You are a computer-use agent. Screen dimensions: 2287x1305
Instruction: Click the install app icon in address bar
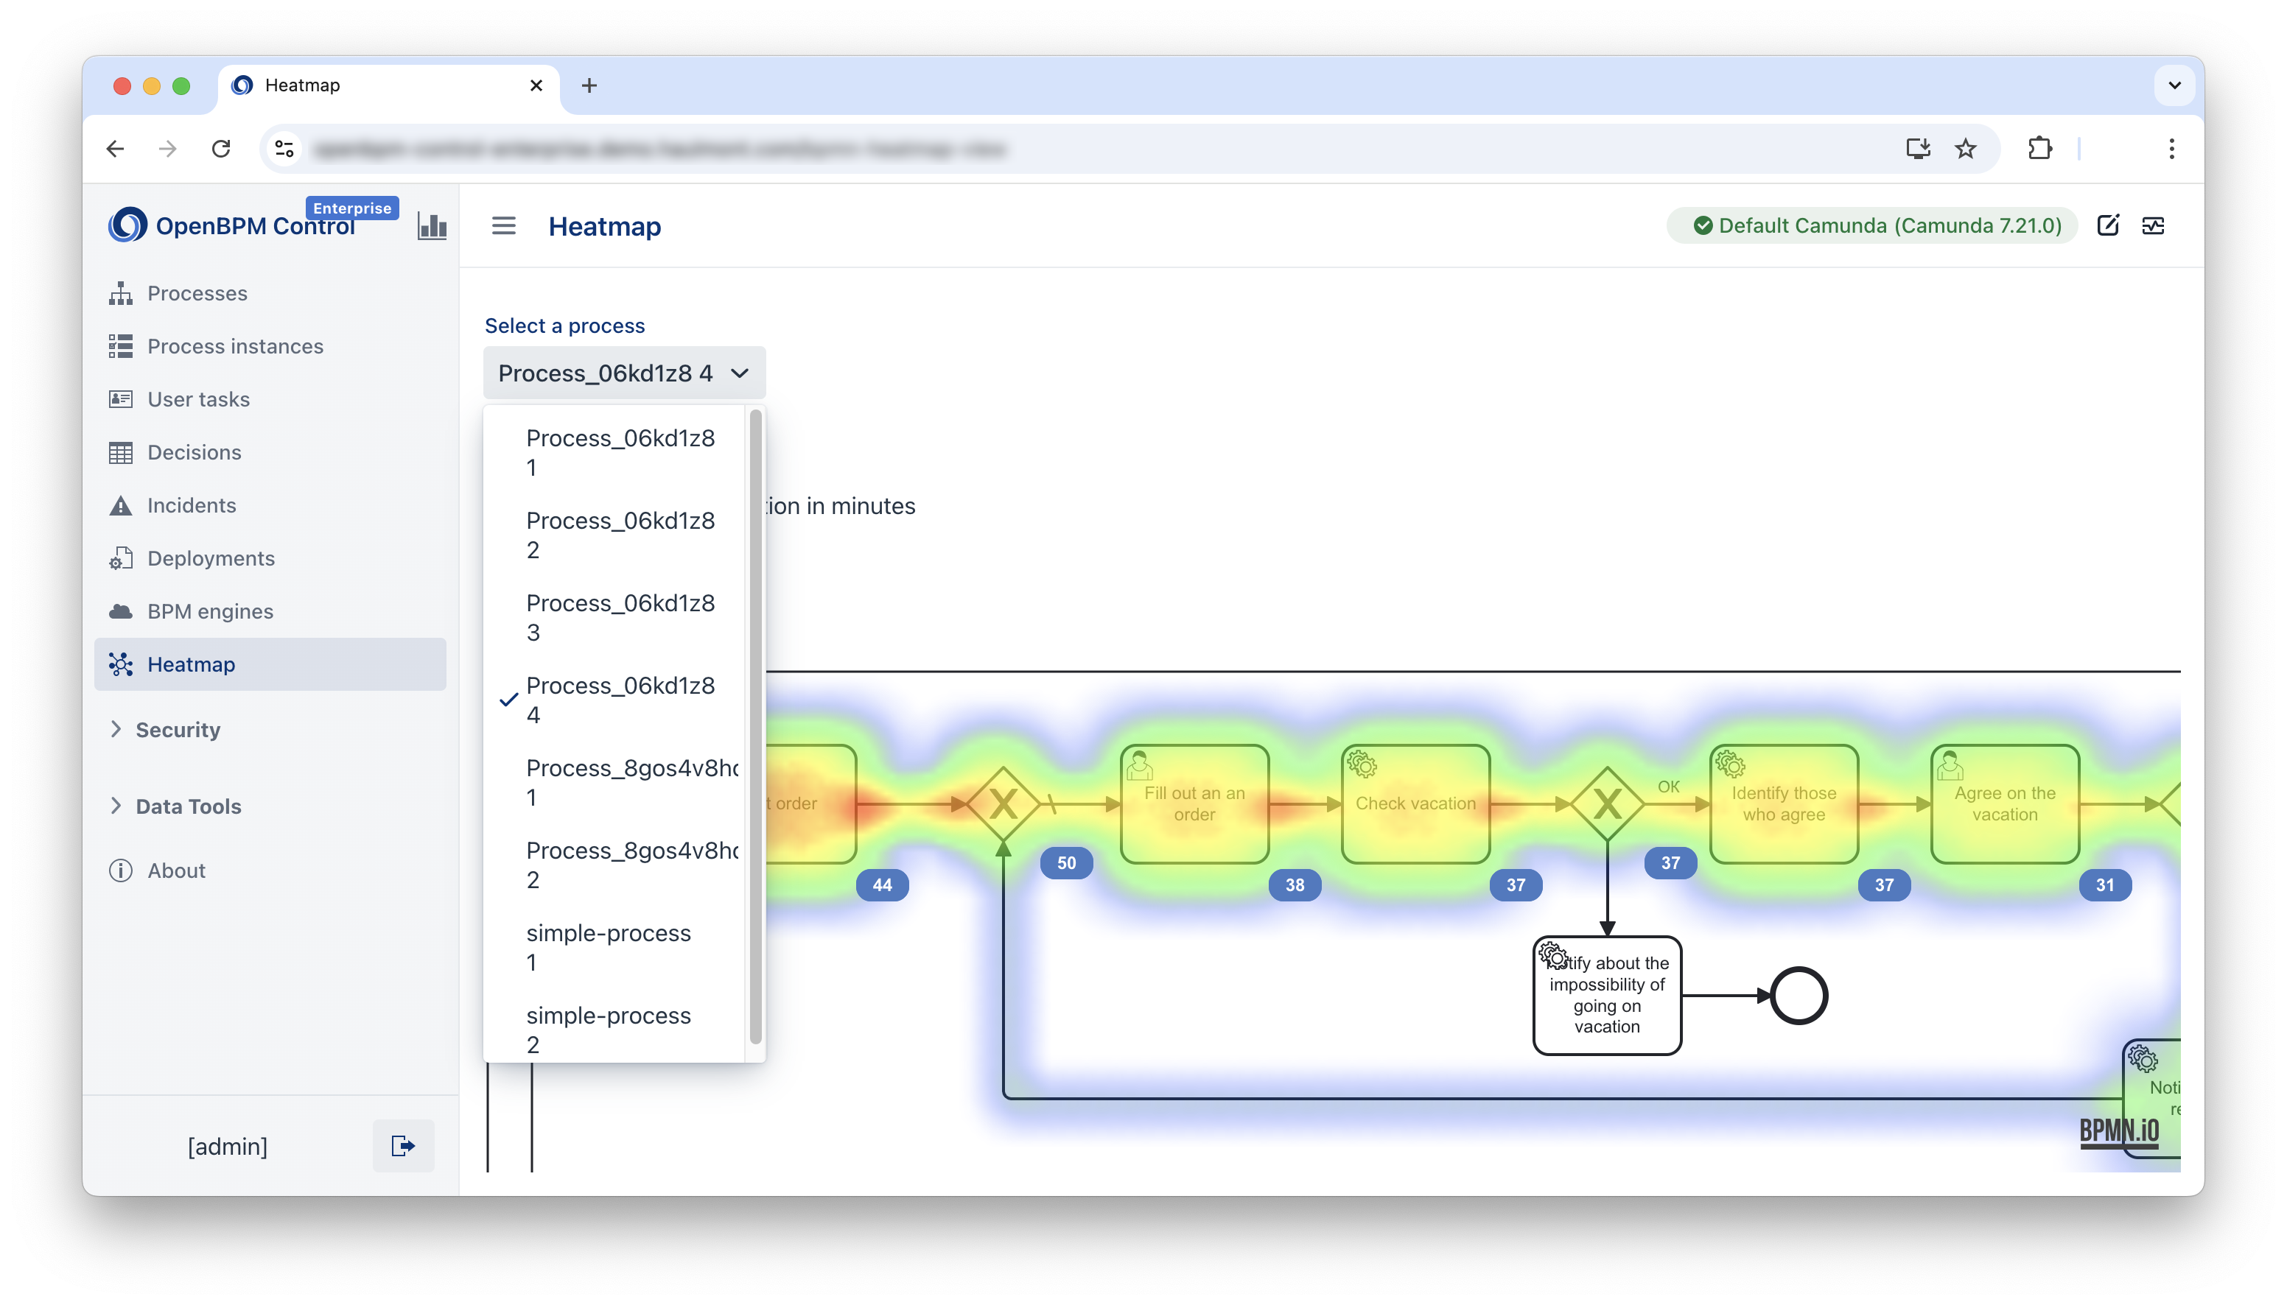coord(1918,149)
